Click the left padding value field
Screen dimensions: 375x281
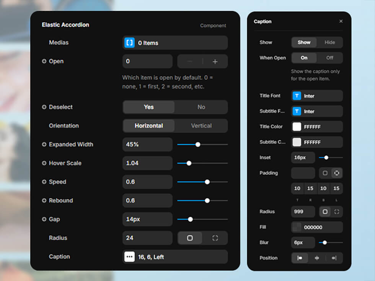coord(336,188)
